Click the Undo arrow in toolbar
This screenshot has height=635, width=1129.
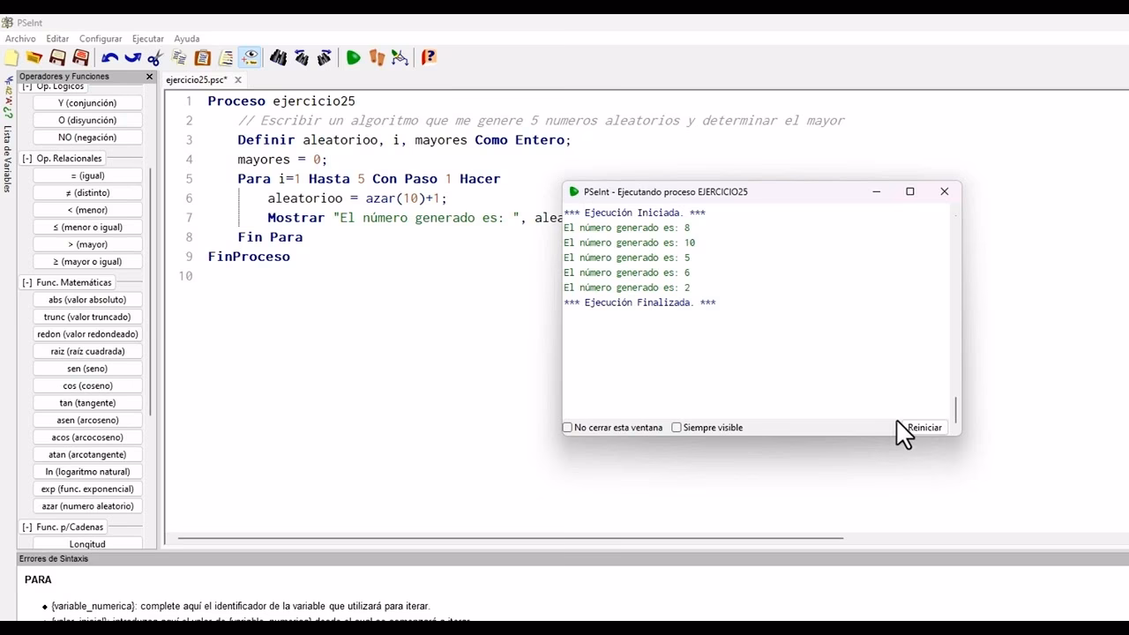click(109, 58)
